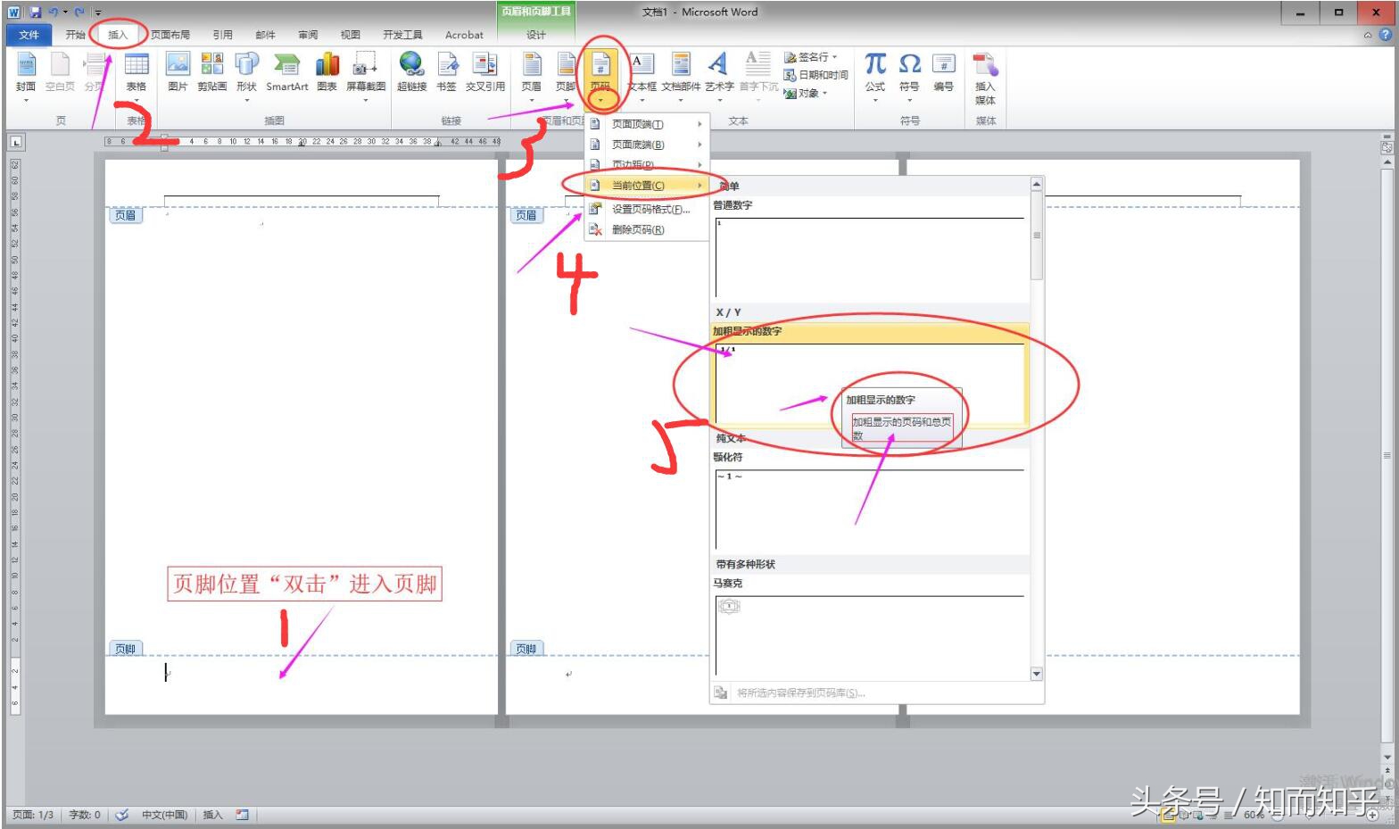Screen dimensions: 1399x829
Task: Open the 符号 symbol gallery
Action: click(x=909, y=76)
